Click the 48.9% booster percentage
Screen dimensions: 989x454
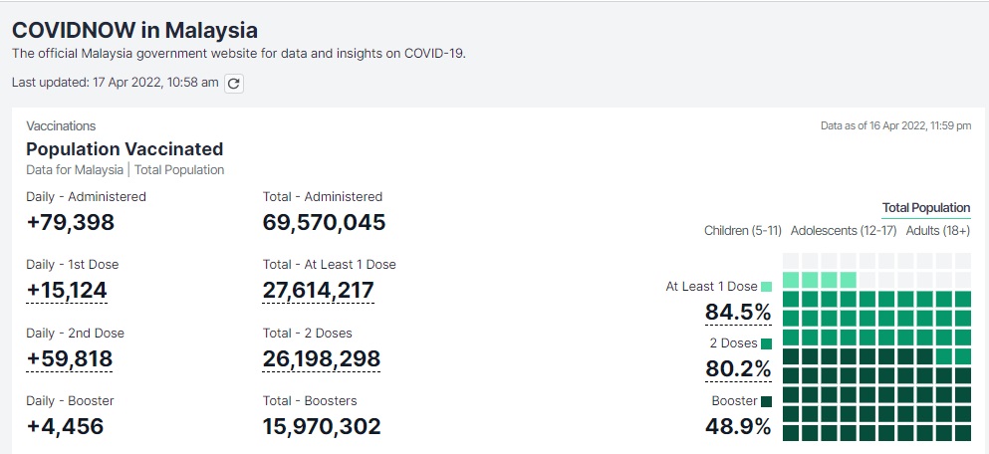tap(738, 427)
